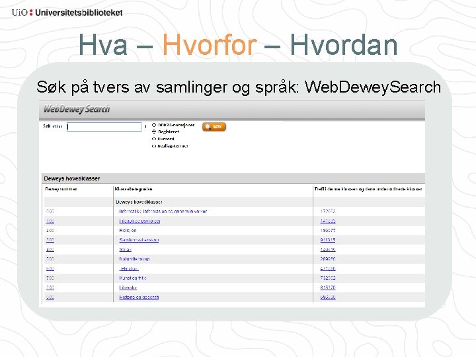The image size is (476, 357).
Task: Click hit count in Litteratur row
Action: tap(328, 288)
